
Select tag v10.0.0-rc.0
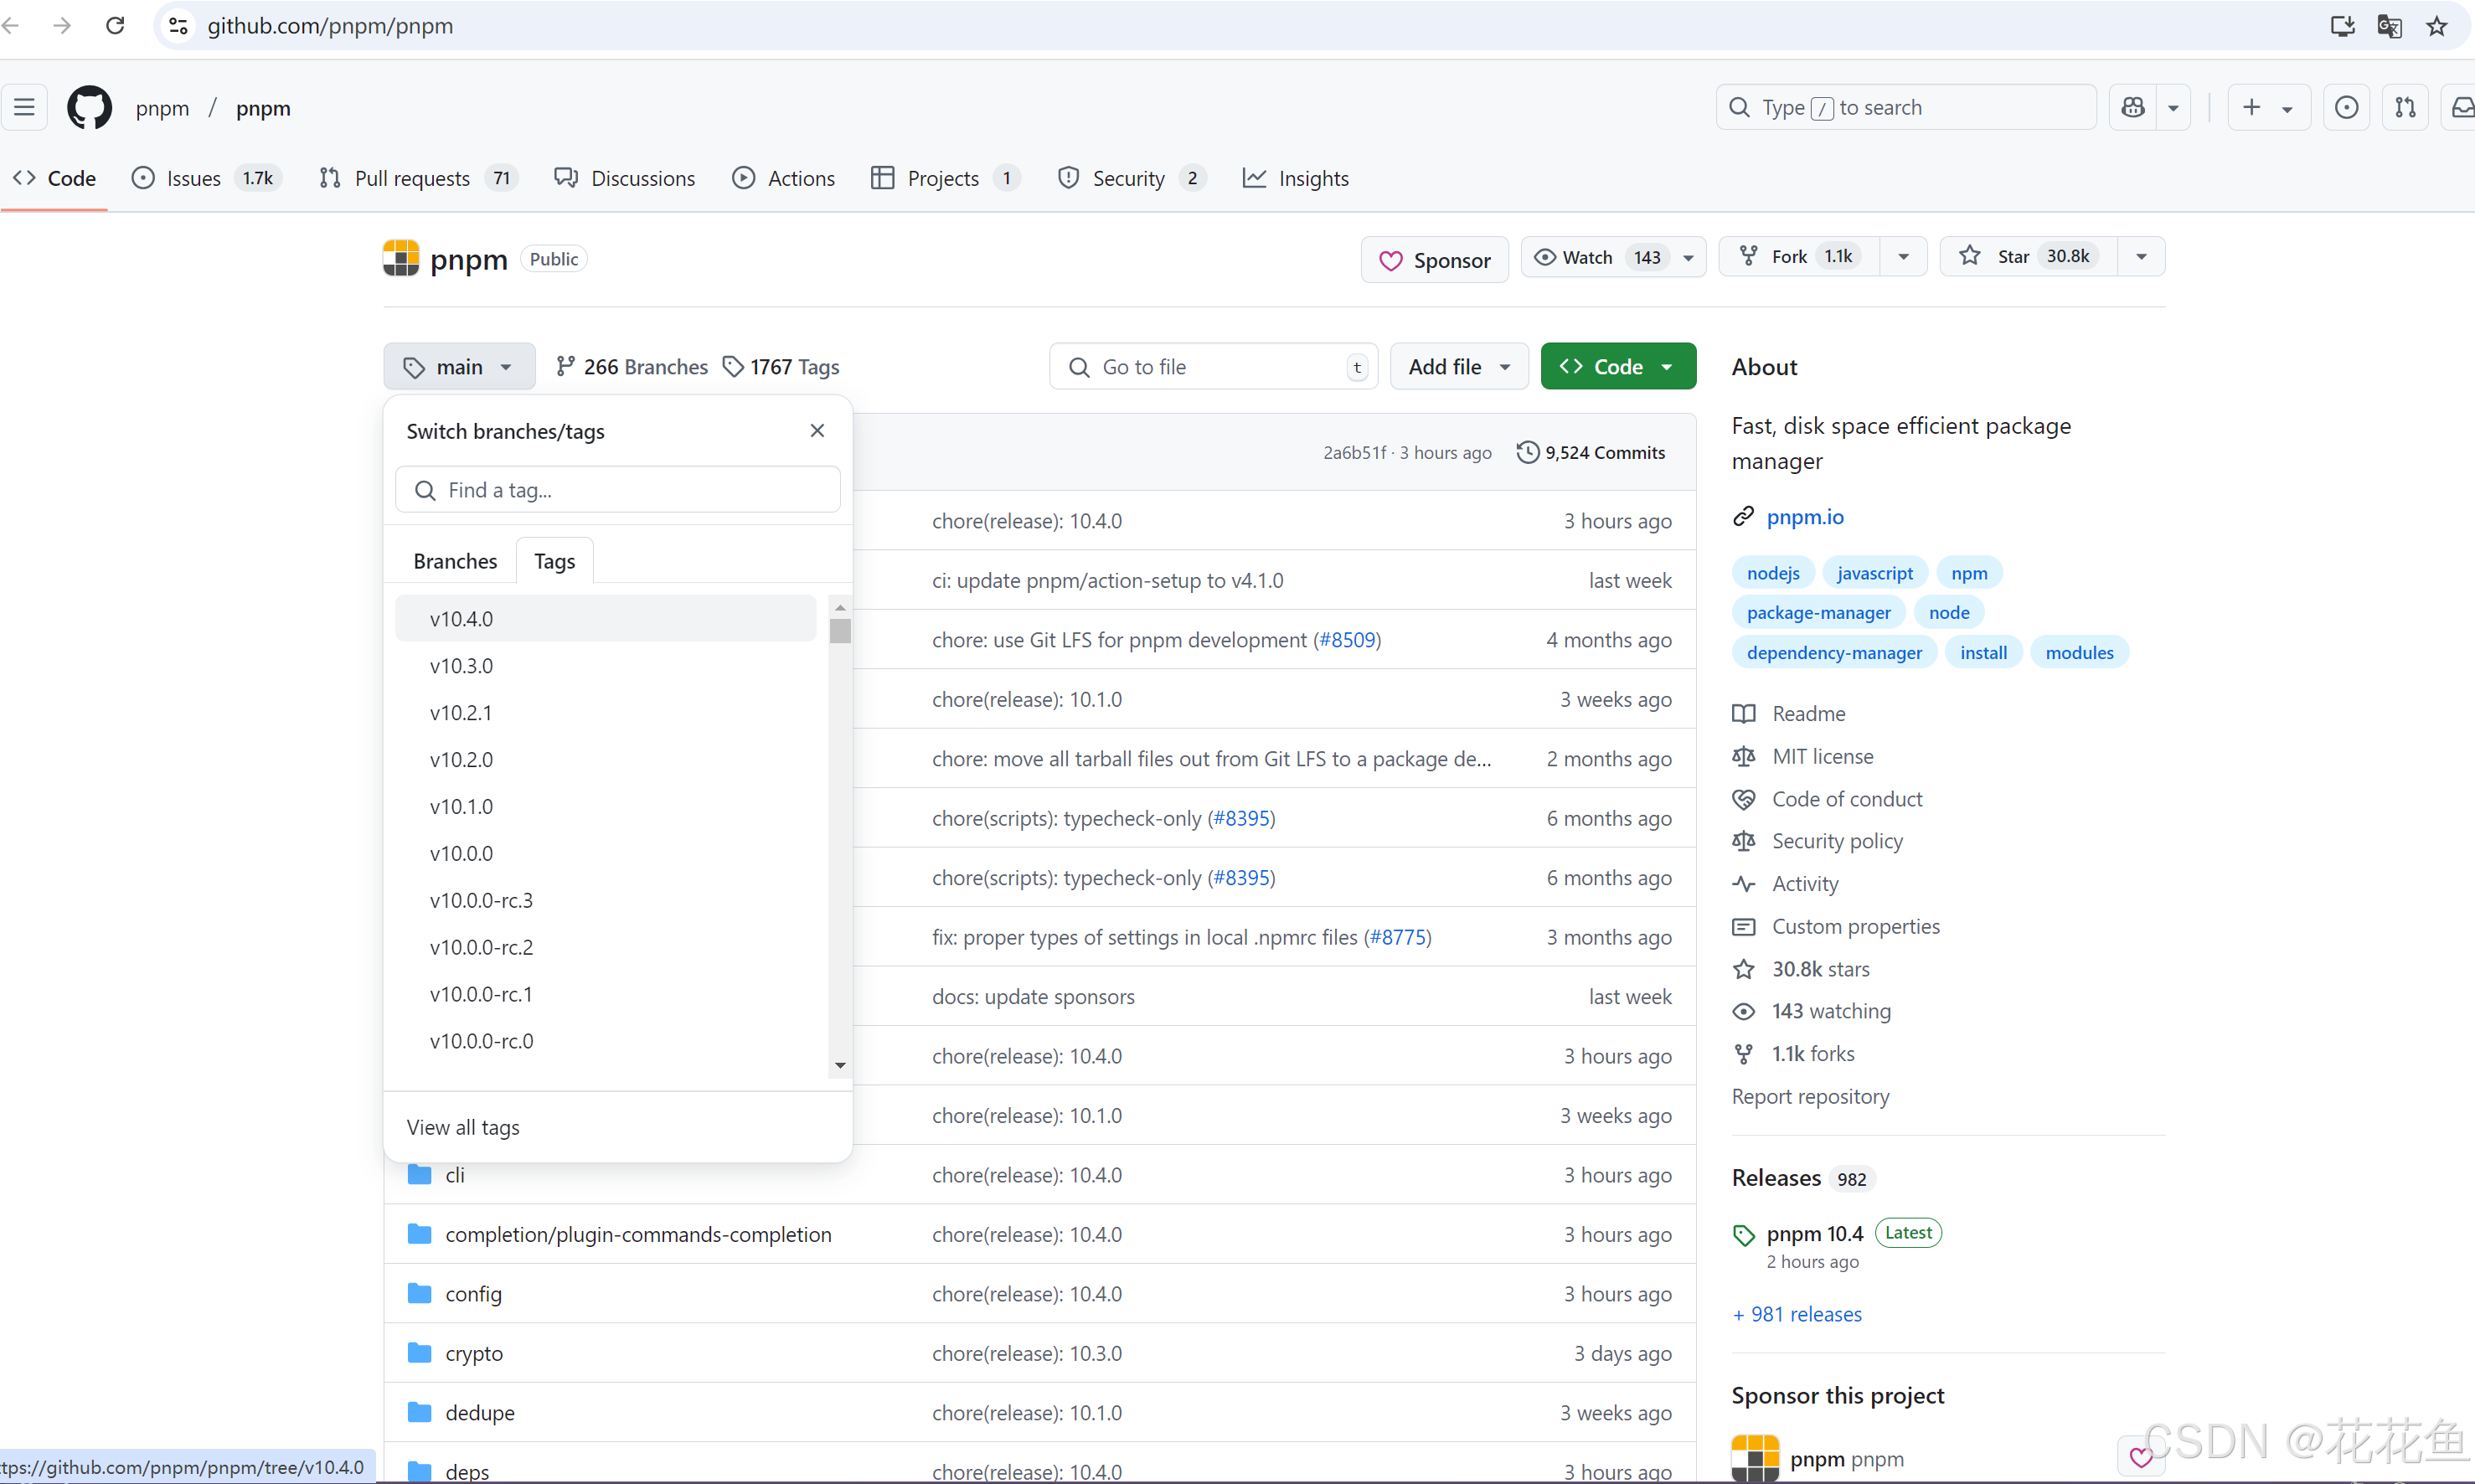pos(606,1041)
